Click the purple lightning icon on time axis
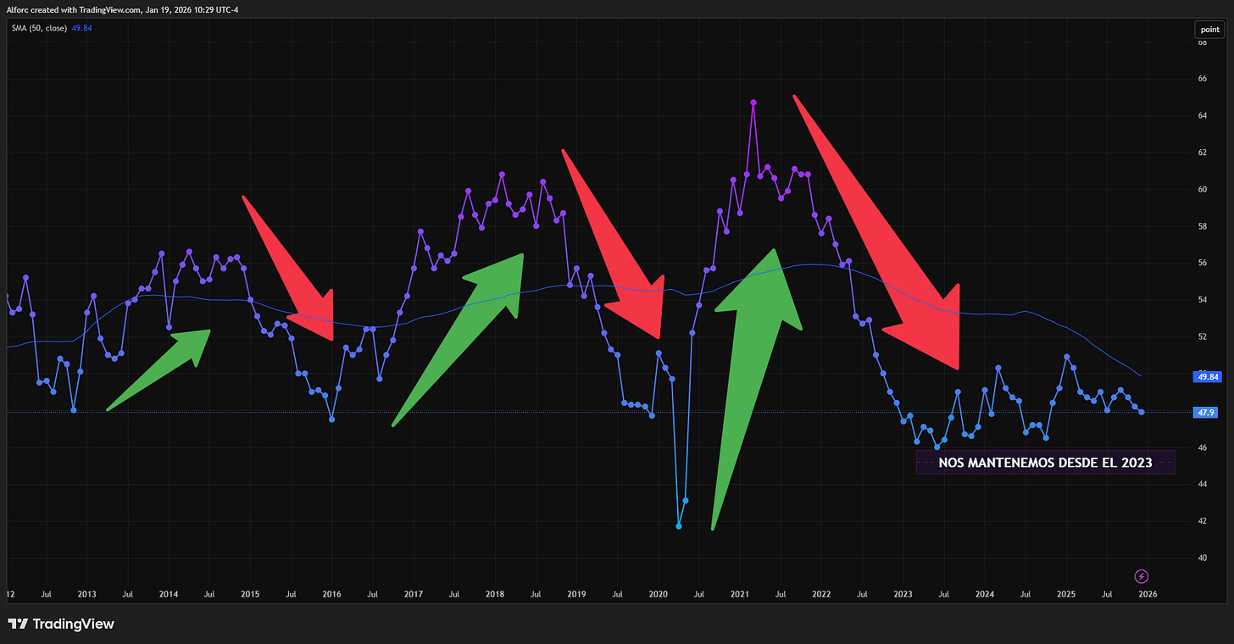1234x644 pixels. (x=1142, y=576)
